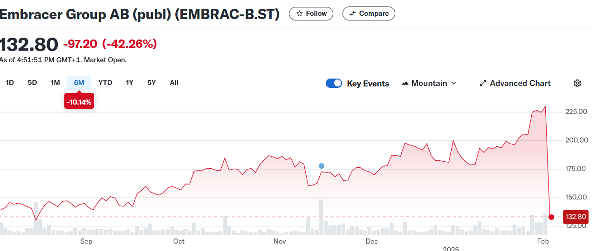Click the blue key event marker in November
Image resolution: width=597 pixels, height=251 pixels.
point(321,166)
